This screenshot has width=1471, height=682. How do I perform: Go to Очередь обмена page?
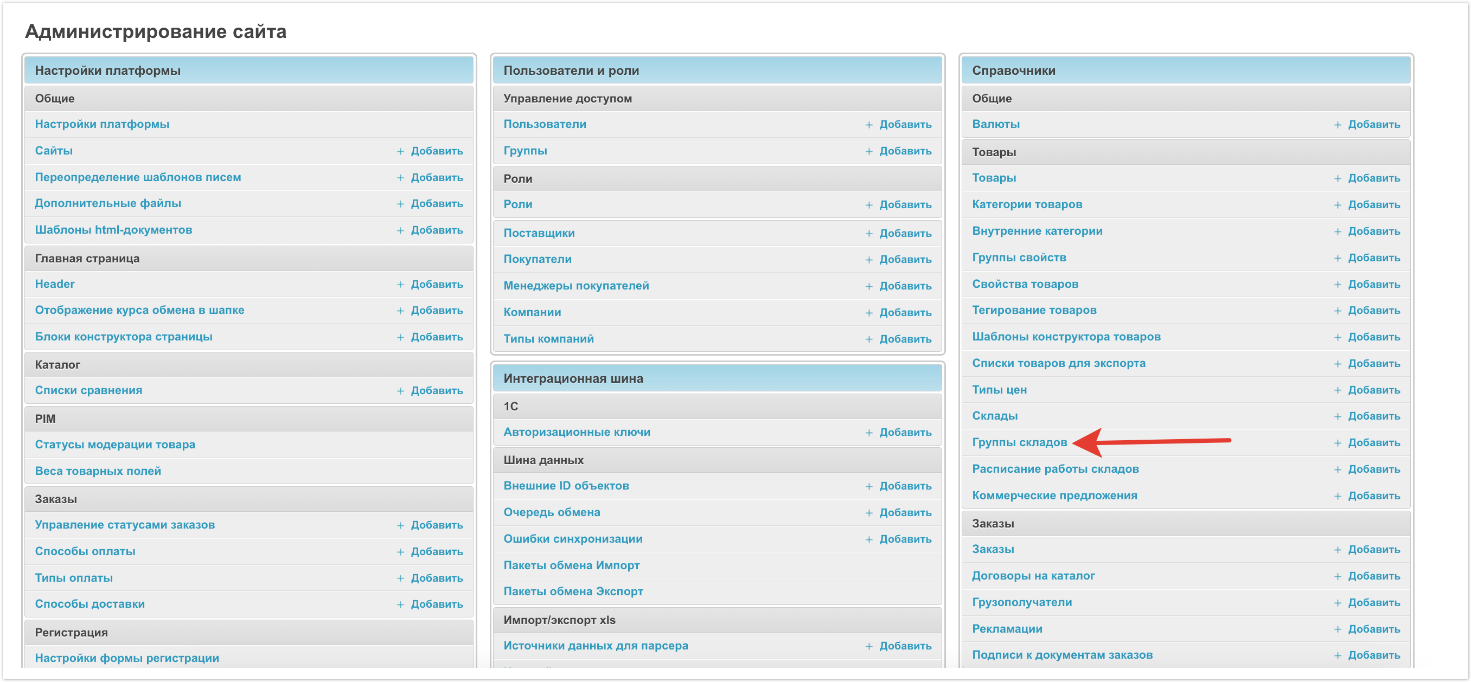[x=551, y=512]
